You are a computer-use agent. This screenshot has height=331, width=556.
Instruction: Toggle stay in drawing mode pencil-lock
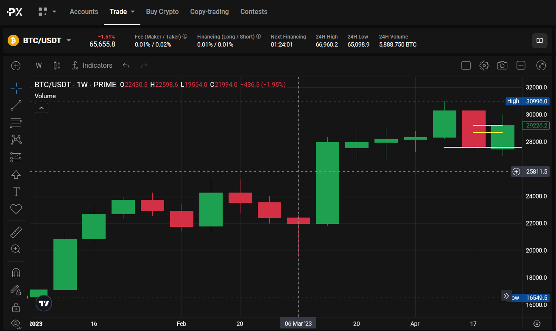[x=16, y=290]
